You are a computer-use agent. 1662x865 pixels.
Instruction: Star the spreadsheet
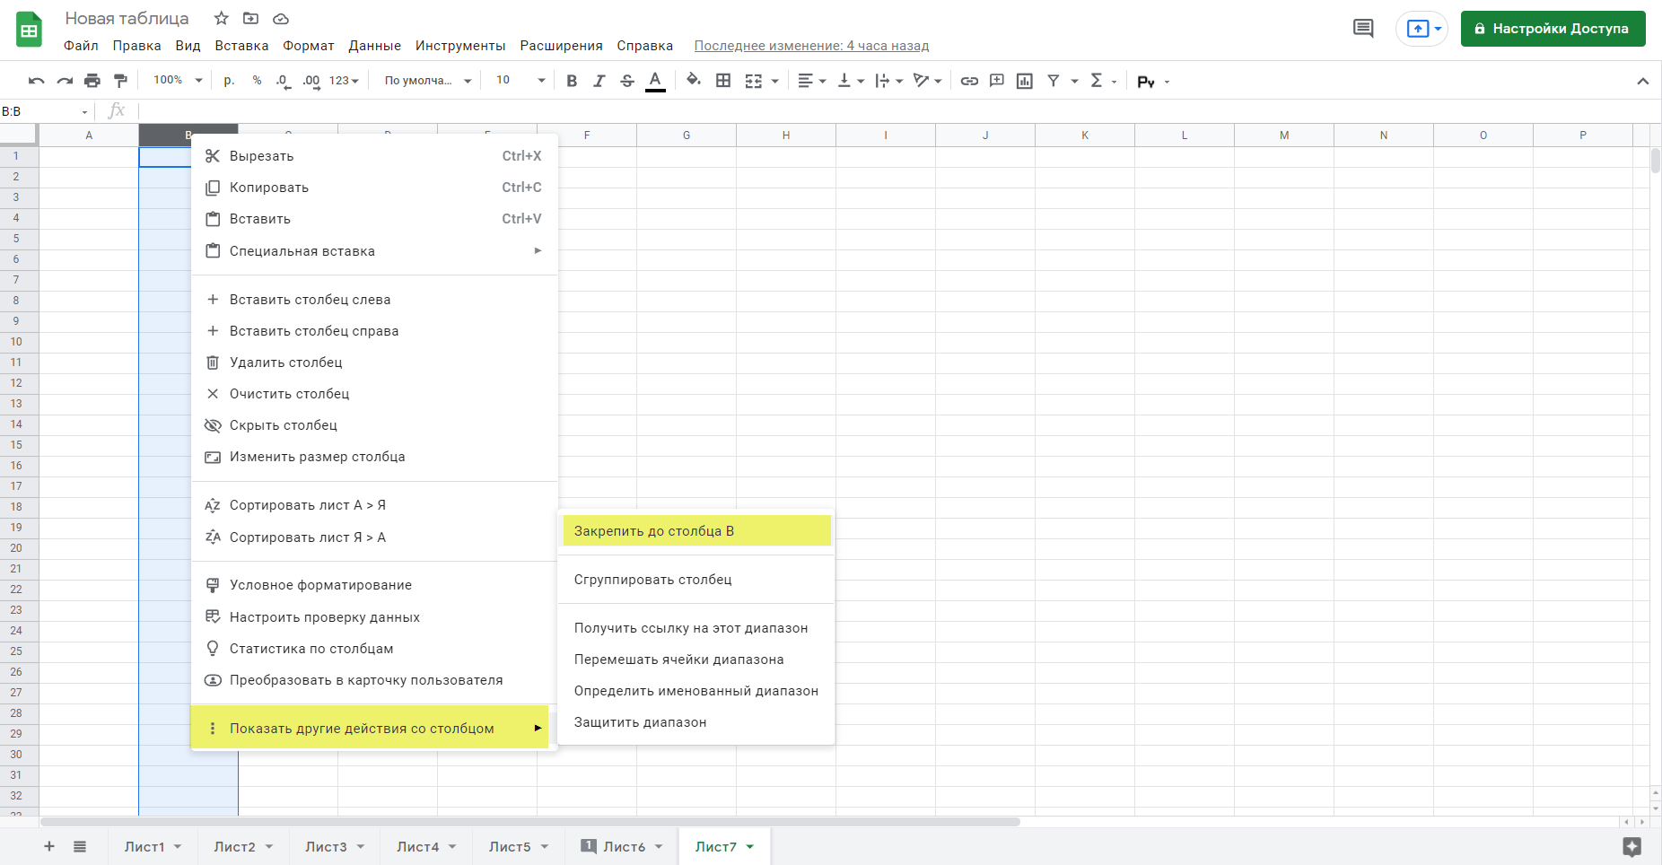pyautogui.click(x=222, y=18)
